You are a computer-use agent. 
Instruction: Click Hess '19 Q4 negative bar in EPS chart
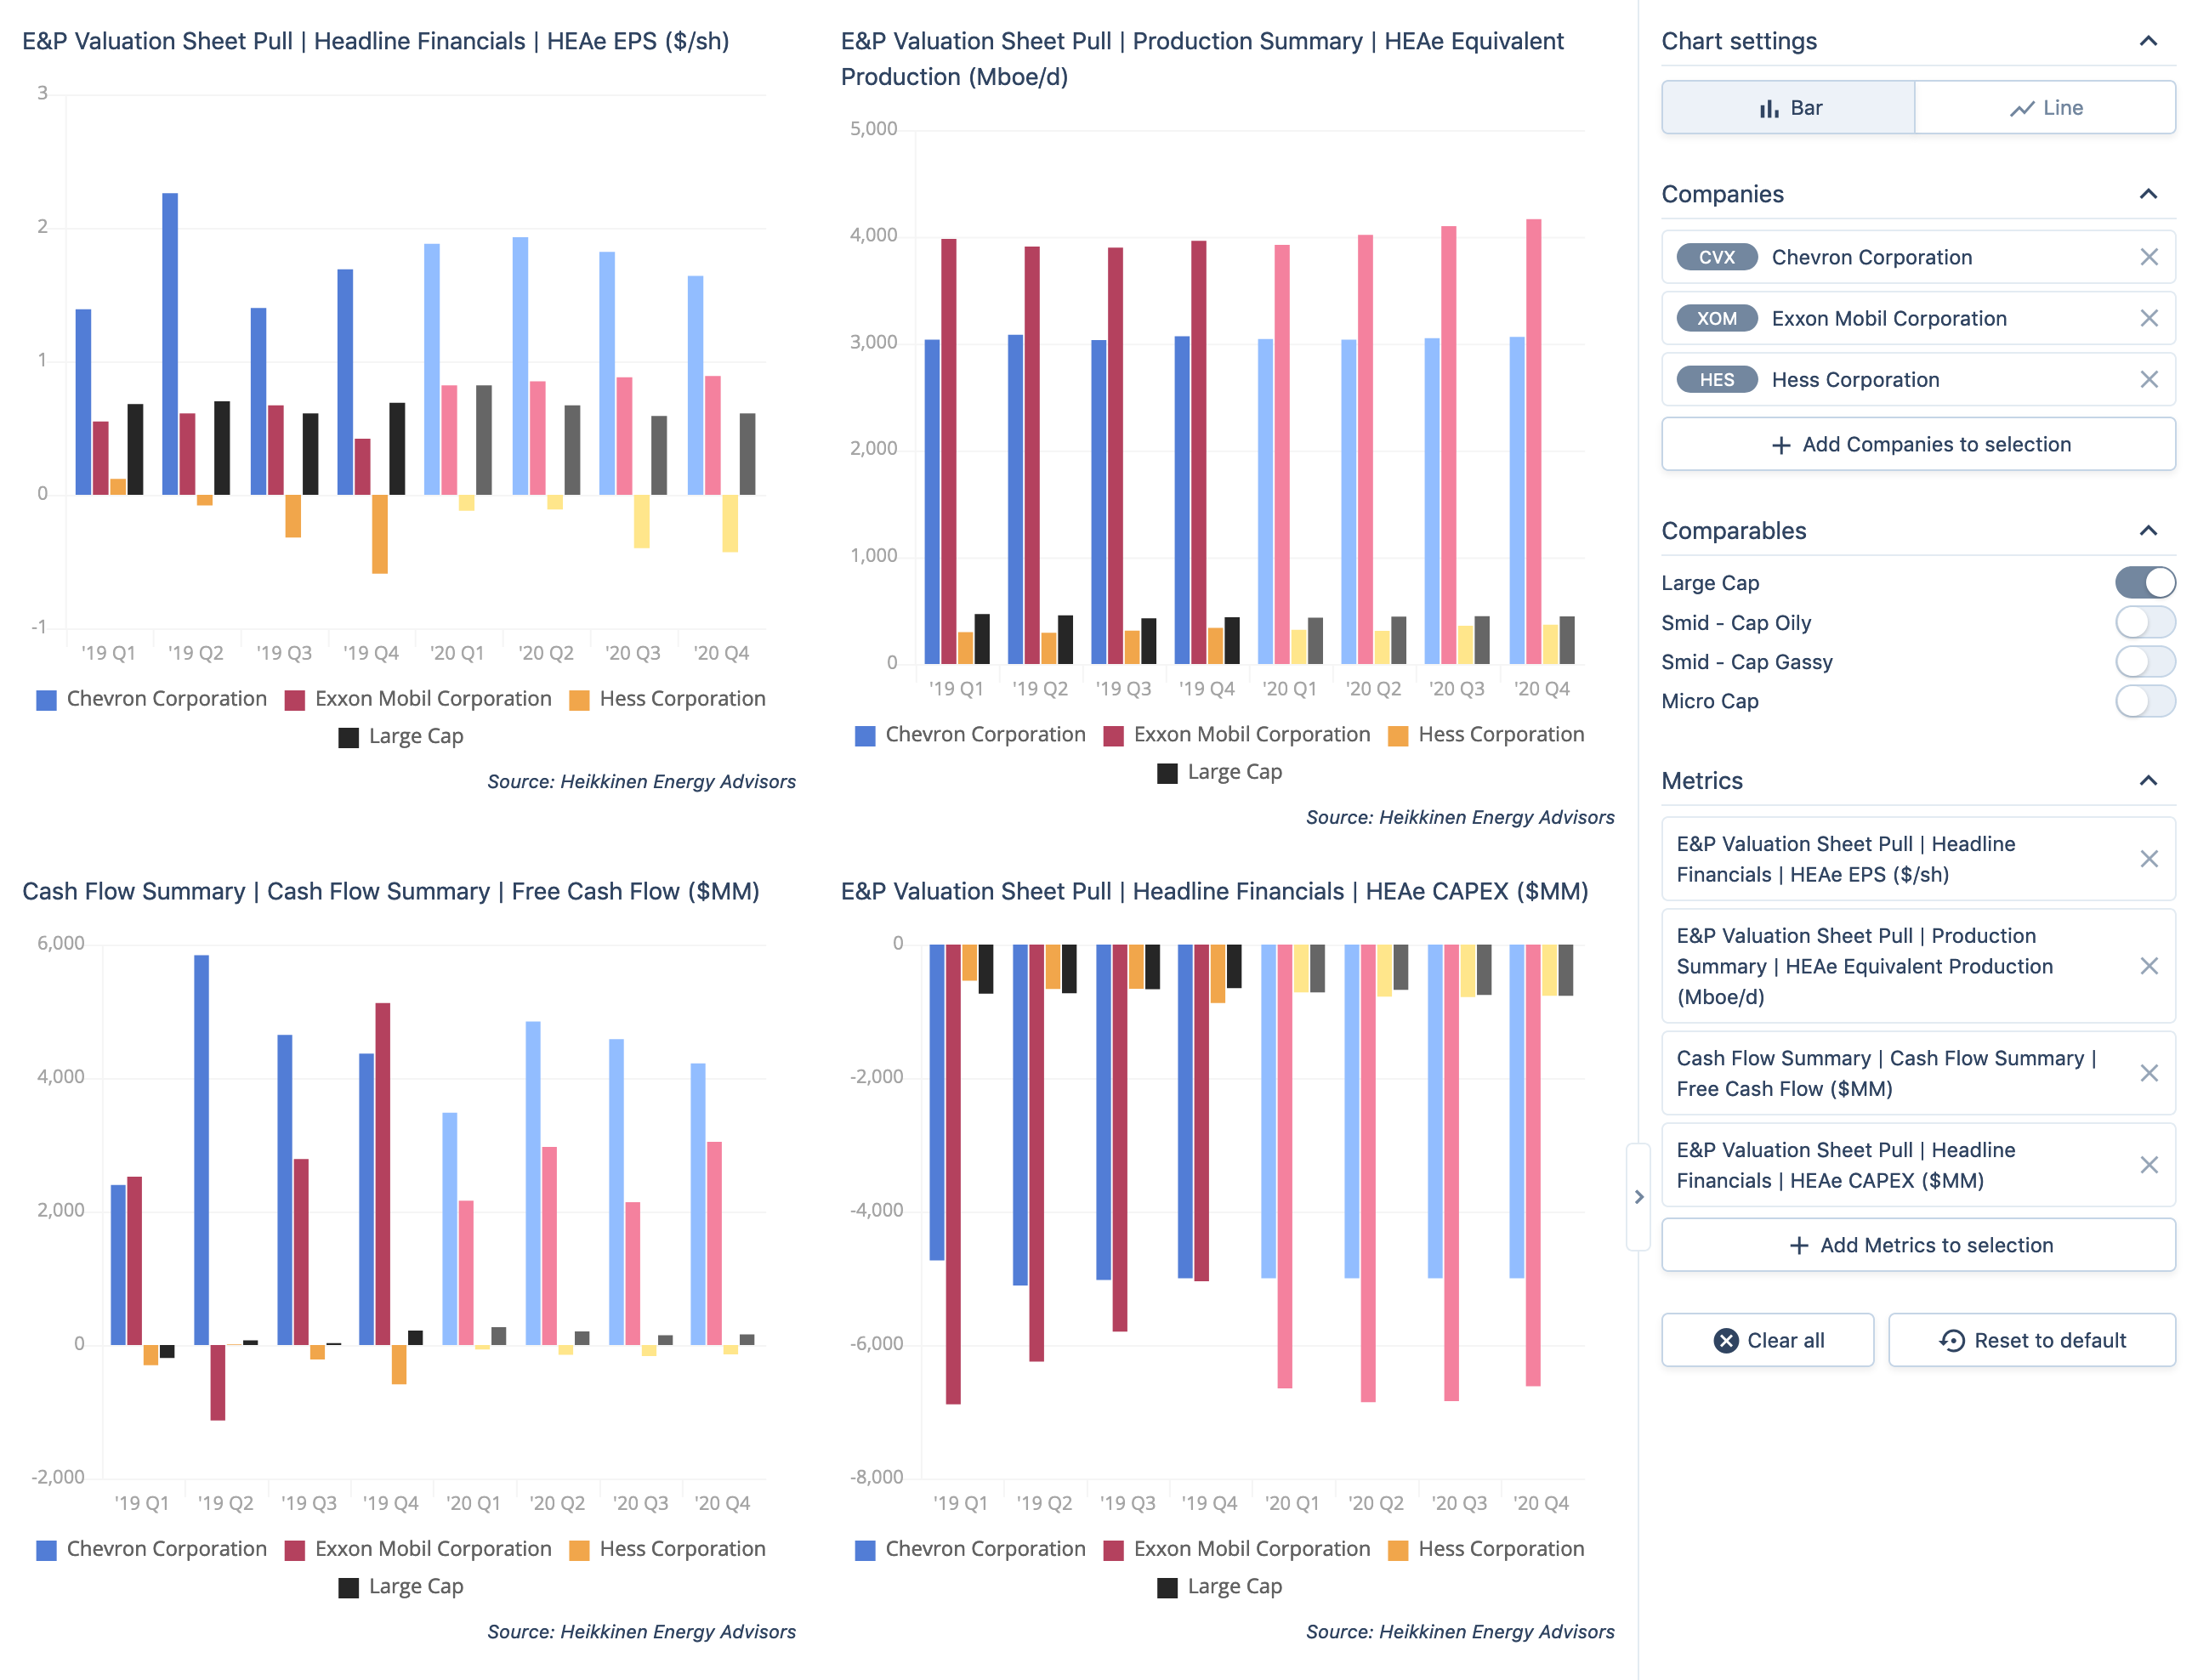click(380, 534)
